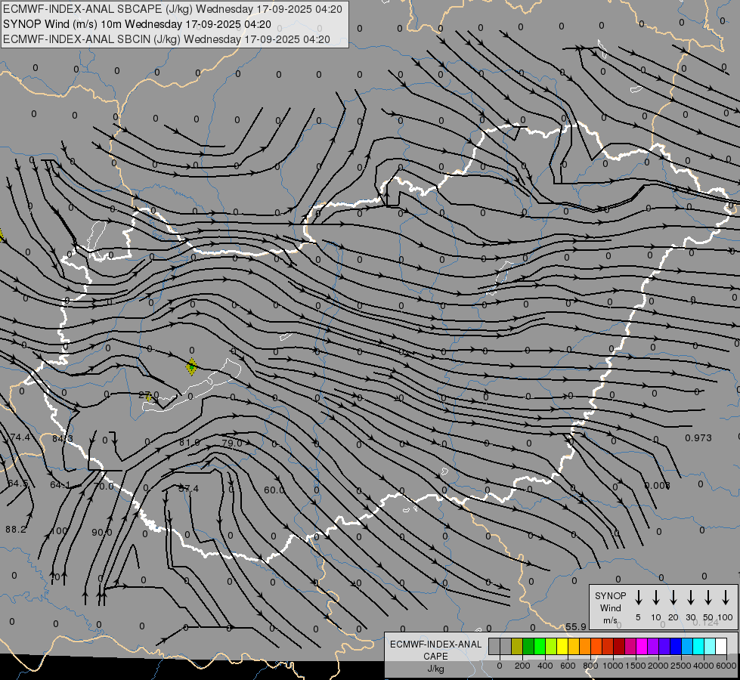The image size is (740, 680).
Task: Click the 20 m/s wind arrow in legend
Action: (x=673, y=598)
